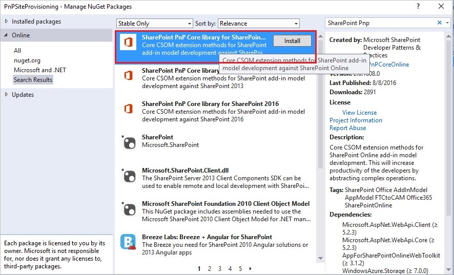Select Search Results in the left pane

point(33,79)
